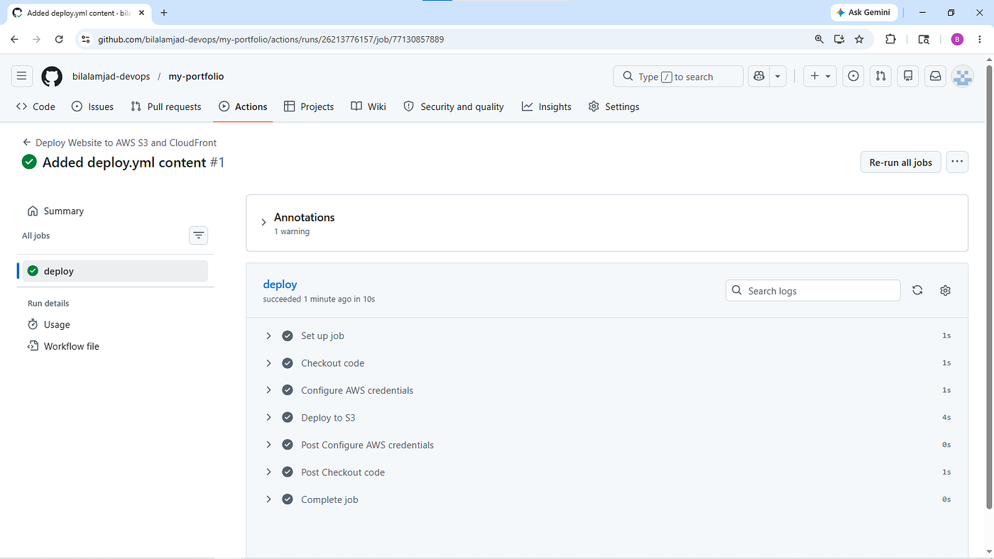
Task: Select the deploy job in sidebar
Action: point(115,271)
